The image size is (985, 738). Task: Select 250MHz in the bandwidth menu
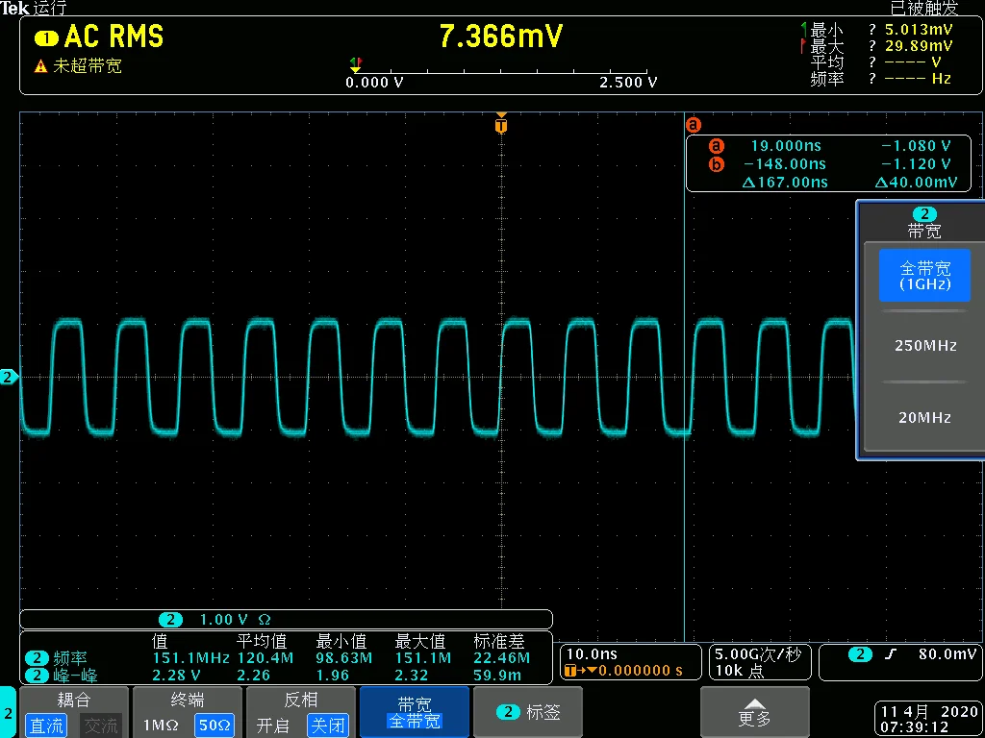click(x=924, y=345)
